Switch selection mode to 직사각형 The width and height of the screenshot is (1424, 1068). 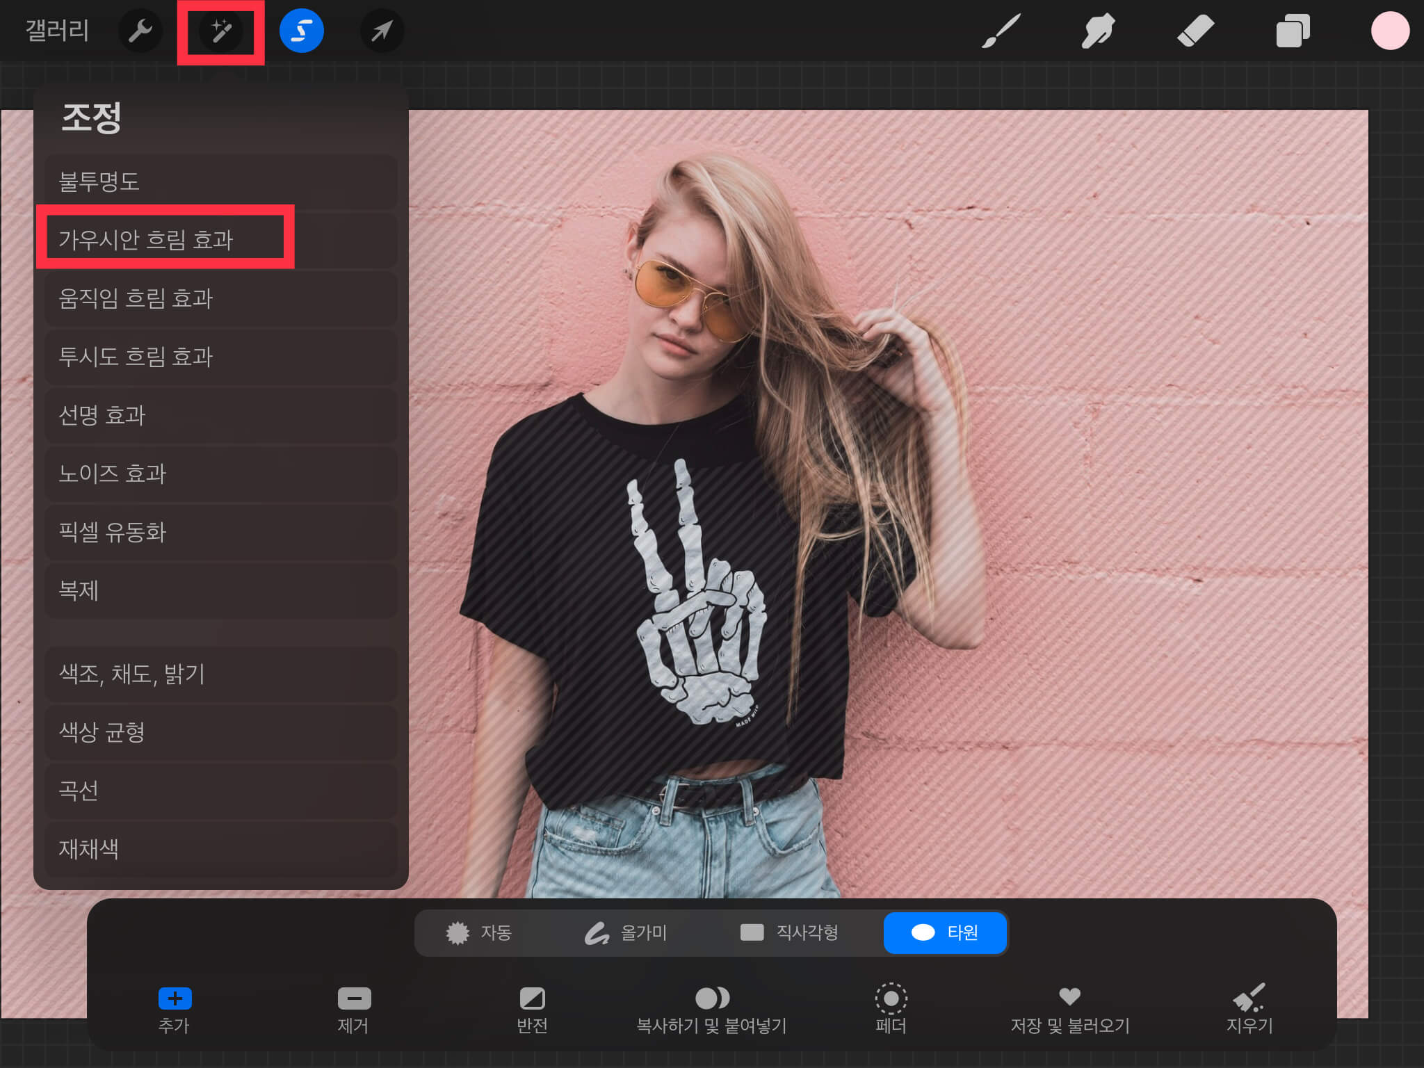pos(789,932)
